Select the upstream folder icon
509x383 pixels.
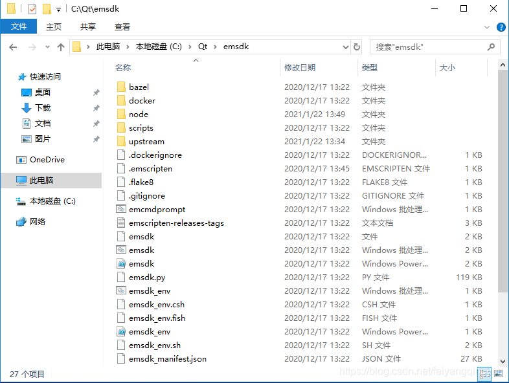tap(121, 142)
